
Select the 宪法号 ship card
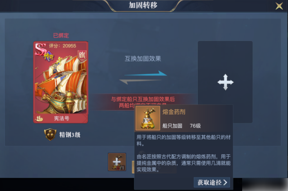(x=61, y=82)
